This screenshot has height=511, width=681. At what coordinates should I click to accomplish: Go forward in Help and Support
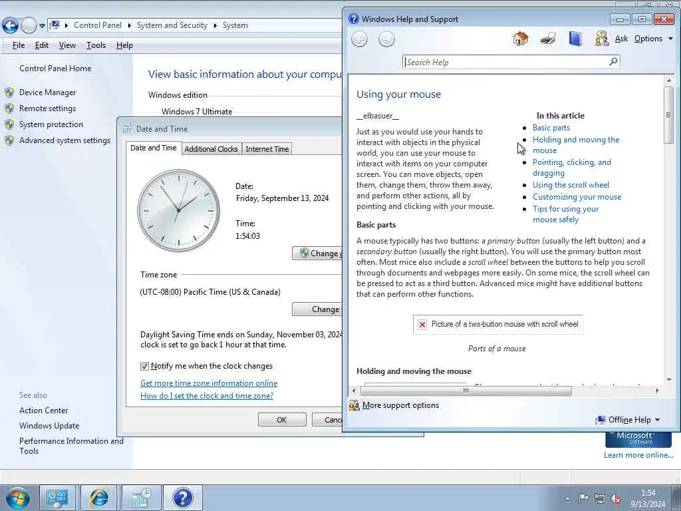[x=386, y=39]
